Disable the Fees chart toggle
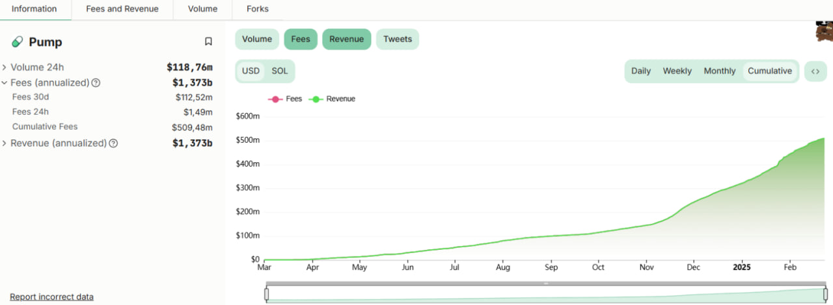Viewport: 833px width, 305px height. point(300,39)
